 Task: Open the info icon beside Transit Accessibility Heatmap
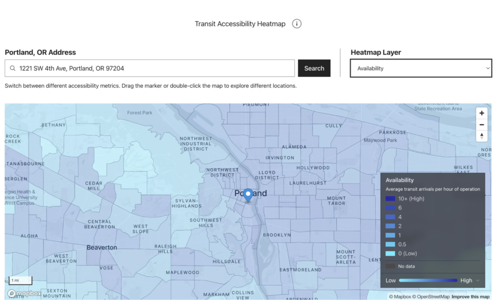297,24
